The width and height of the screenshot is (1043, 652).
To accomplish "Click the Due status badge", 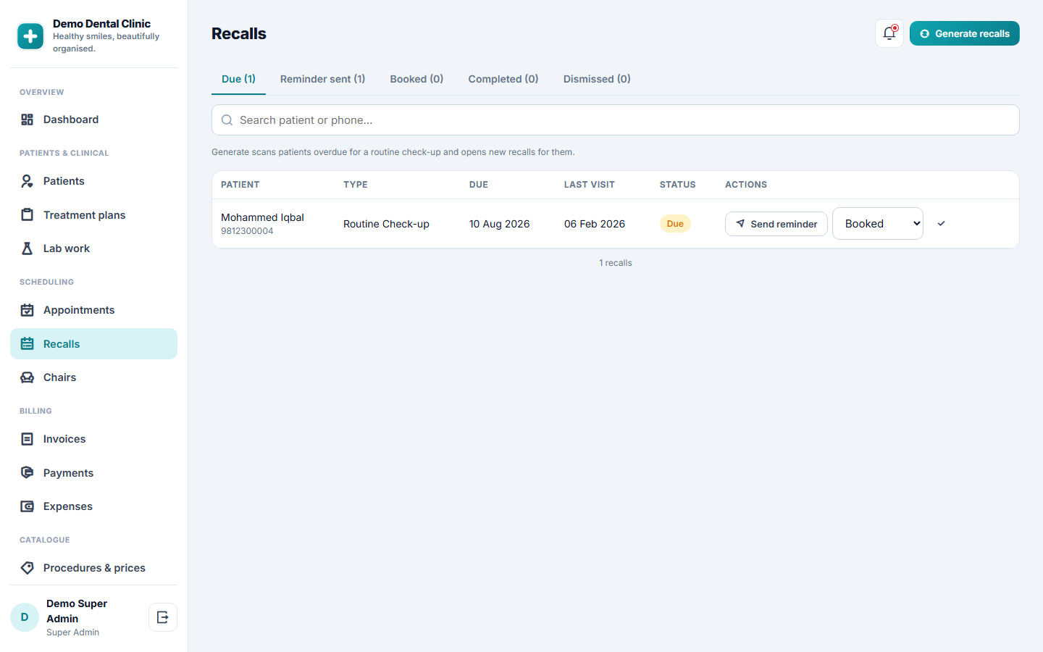I will tap(675, 224).
